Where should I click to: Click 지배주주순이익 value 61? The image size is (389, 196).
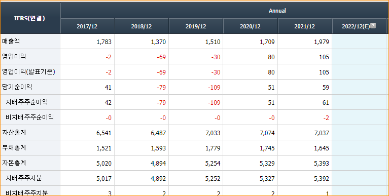tap(326, 103)
